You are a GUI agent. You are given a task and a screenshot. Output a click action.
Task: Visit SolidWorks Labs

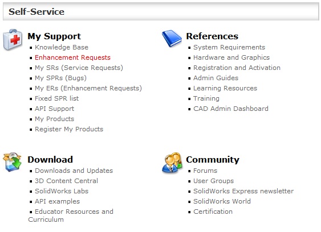tap(62, 191)
